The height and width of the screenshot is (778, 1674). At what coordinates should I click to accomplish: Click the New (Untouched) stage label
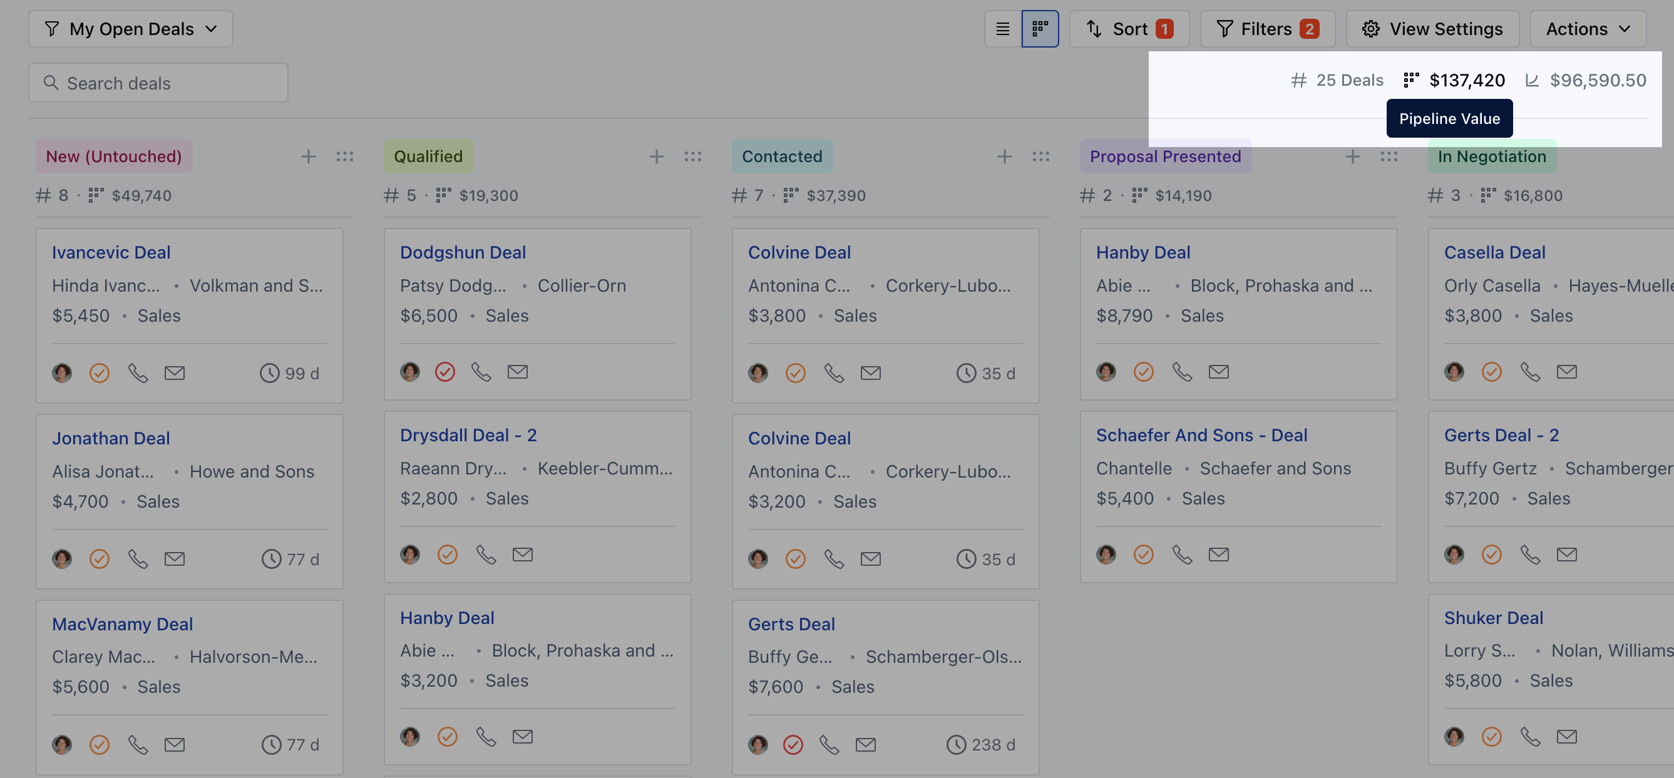[114, 156]
